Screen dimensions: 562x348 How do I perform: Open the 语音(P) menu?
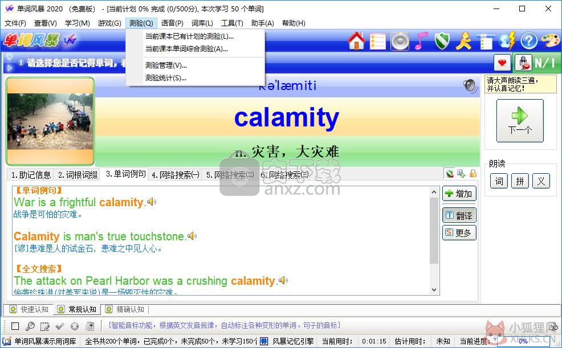tap(172, 23)
